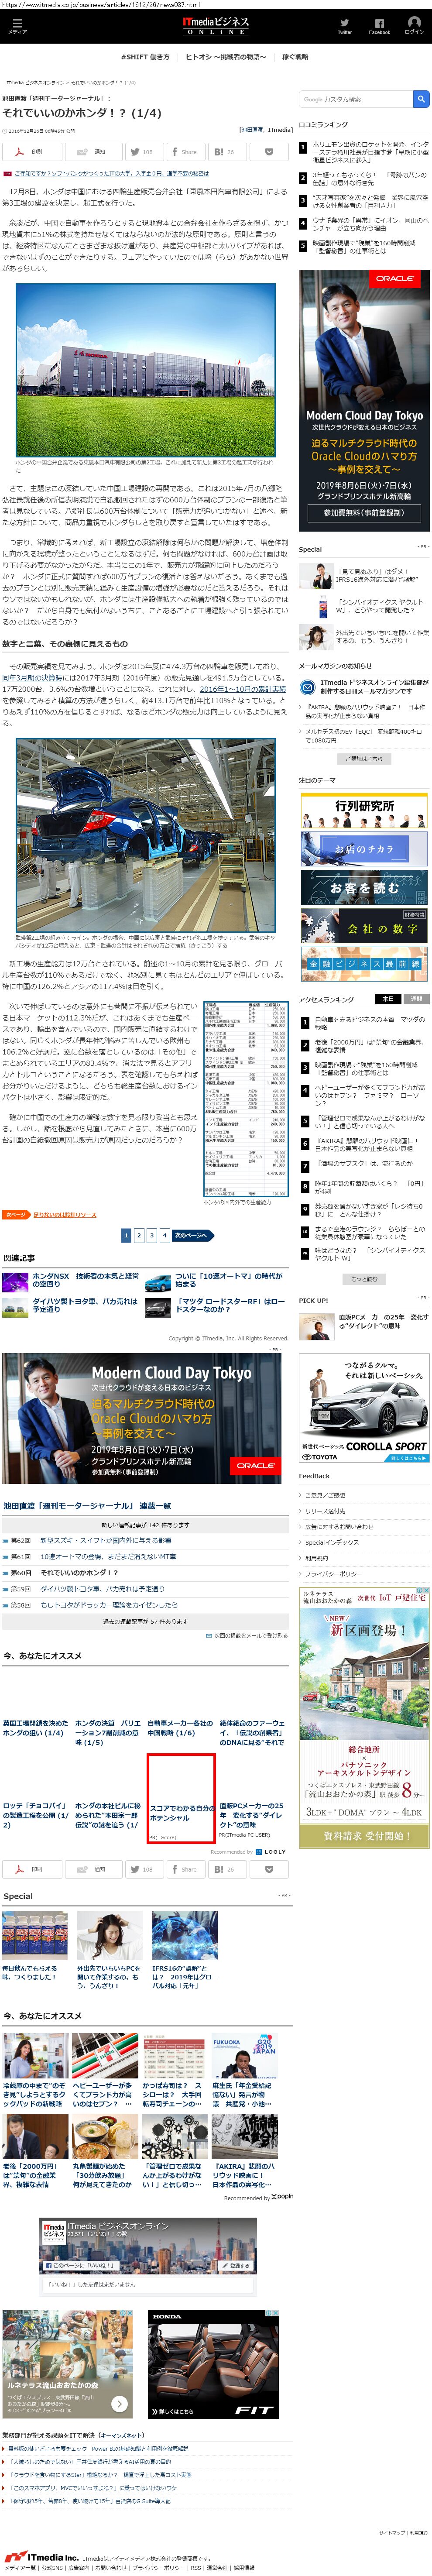
Task: Open the car assembly line photo
Action: pos(145,835)
